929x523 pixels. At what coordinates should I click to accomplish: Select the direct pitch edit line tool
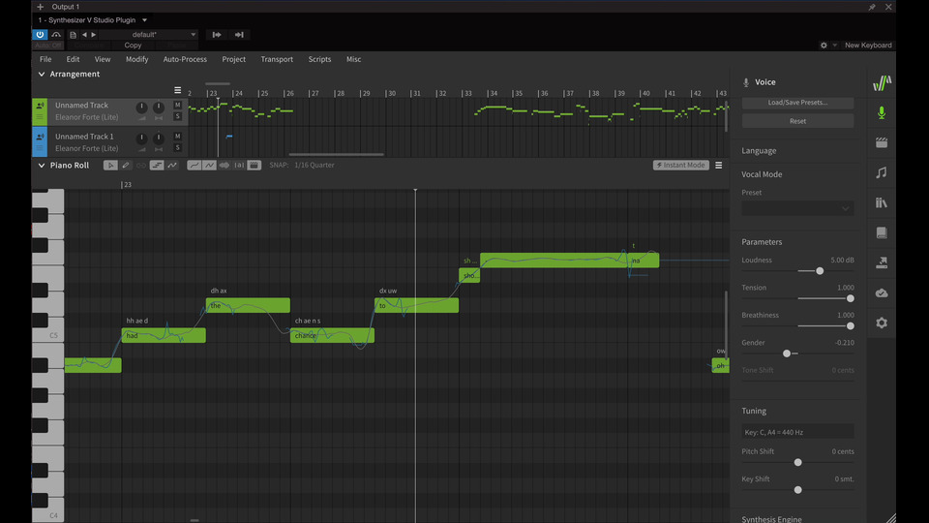point(157,166)
